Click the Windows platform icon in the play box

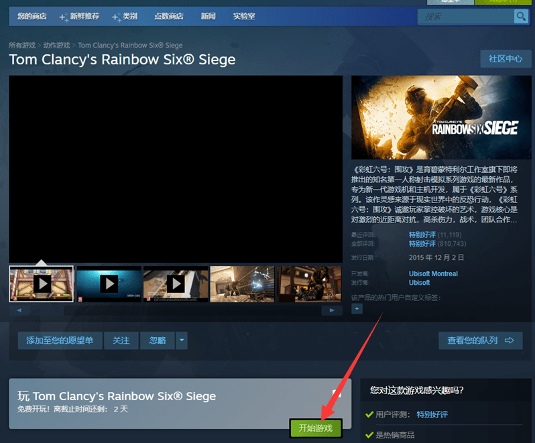pyautogui.click(x=337, y=394)
